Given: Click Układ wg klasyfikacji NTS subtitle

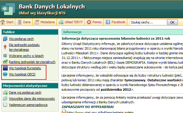Looking at the screenshot, I should click(42, 13).
